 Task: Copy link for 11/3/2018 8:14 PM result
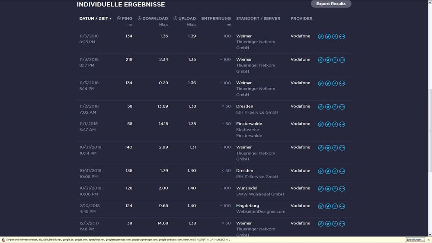(321, 83)
